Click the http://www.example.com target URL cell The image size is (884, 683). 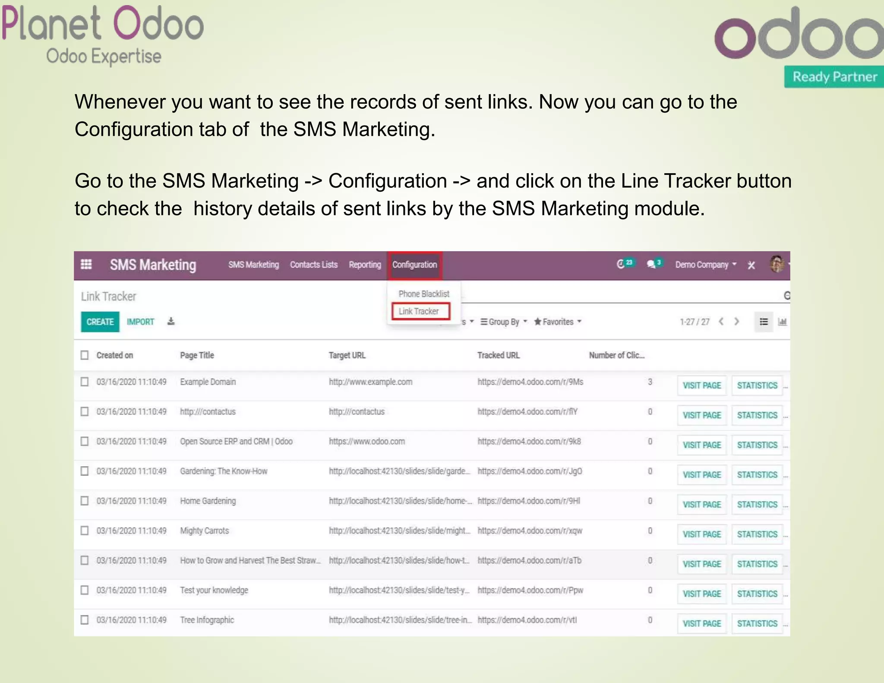[x=370, y=382]
